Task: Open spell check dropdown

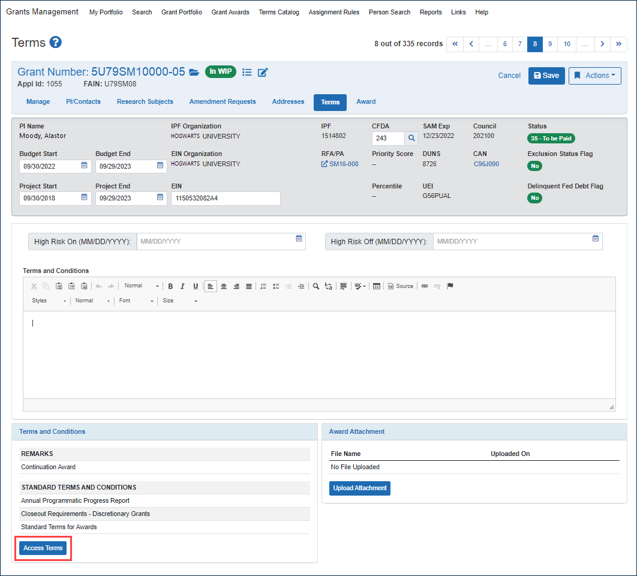Action: click(x=360, y=286)
